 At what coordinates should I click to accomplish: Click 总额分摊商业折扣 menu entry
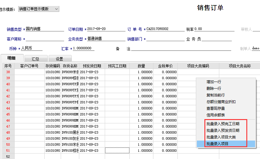pyautogui.click(x=221, y=102)
